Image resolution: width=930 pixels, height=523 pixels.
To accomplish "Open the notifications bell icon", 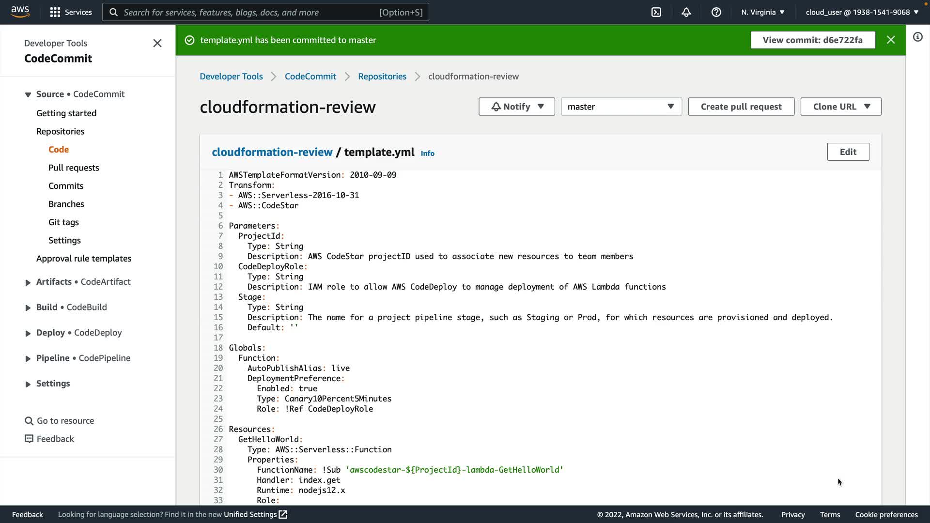I will pos(686,12).
